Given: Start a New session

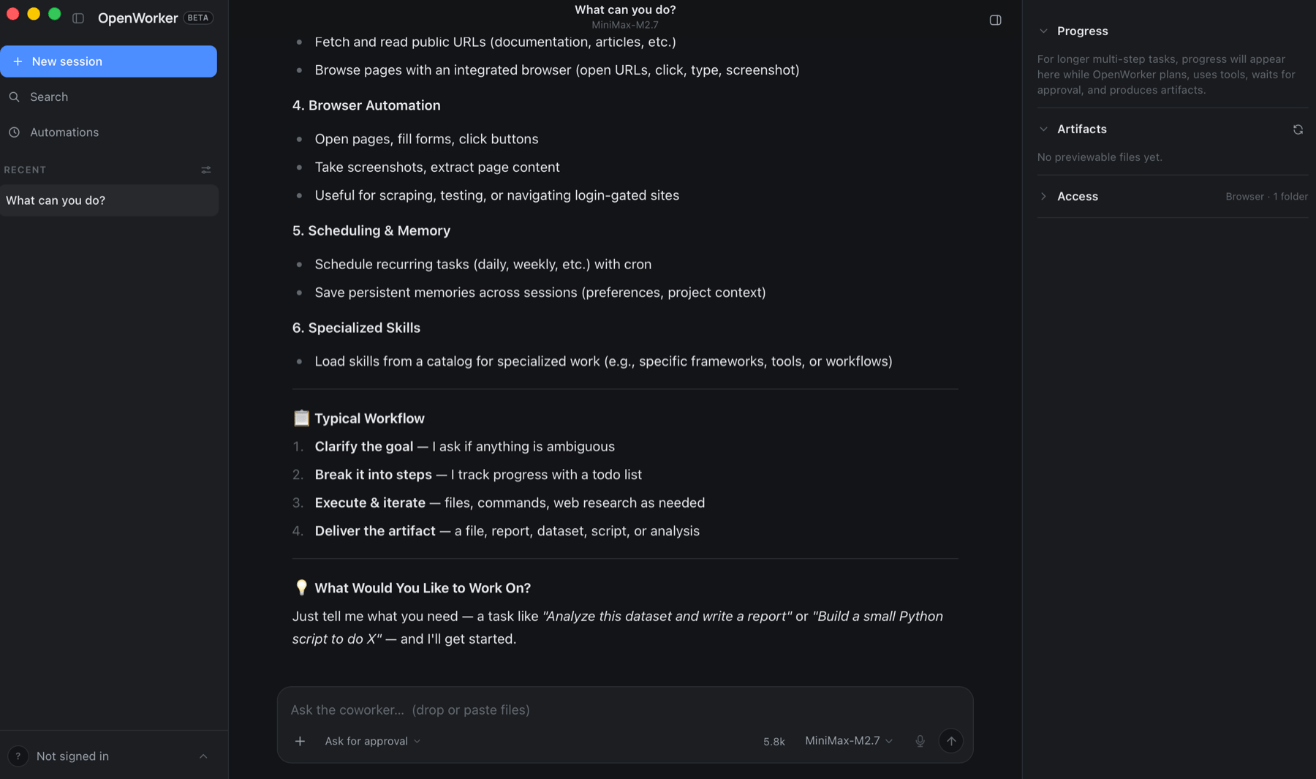Looking at the screenshot, I should [x=108, y=61].
